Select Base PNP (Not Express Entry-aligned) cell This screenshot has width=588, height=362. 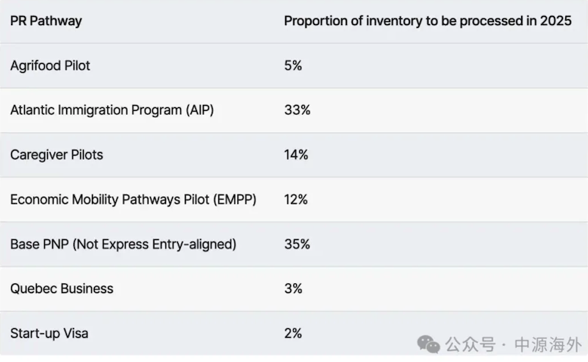(123, 245)
